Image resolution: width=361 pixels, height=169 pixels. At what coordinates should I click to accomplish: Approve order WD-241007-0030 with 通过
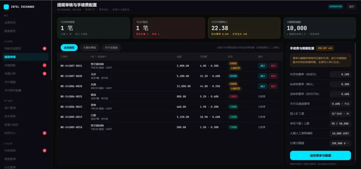click(x=262, y=76)
